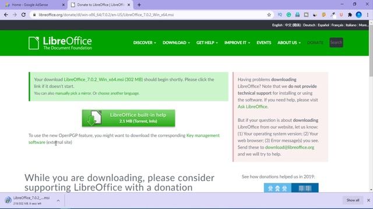Viewport: 373px width, 209px height.
Task: Switch site language to Chinese (简体)
Action: [293, 25]
